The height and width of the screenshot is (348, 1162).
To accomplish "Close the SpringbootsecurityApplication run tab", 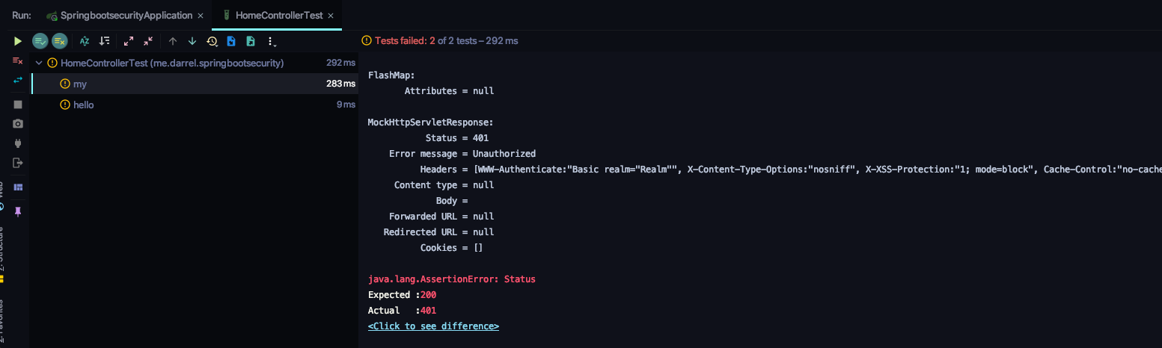I will point(201,16).
